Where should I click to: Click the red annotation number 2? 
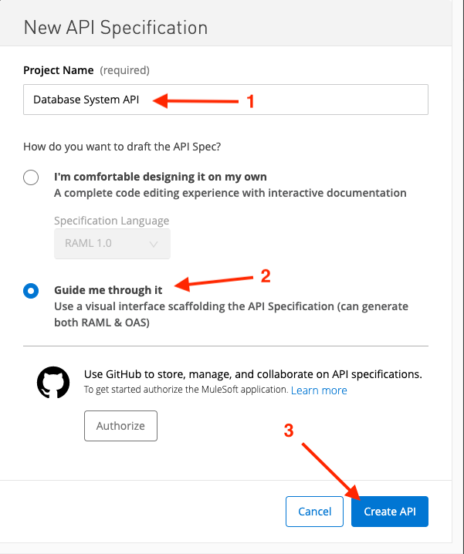click(x=265, y=275)
